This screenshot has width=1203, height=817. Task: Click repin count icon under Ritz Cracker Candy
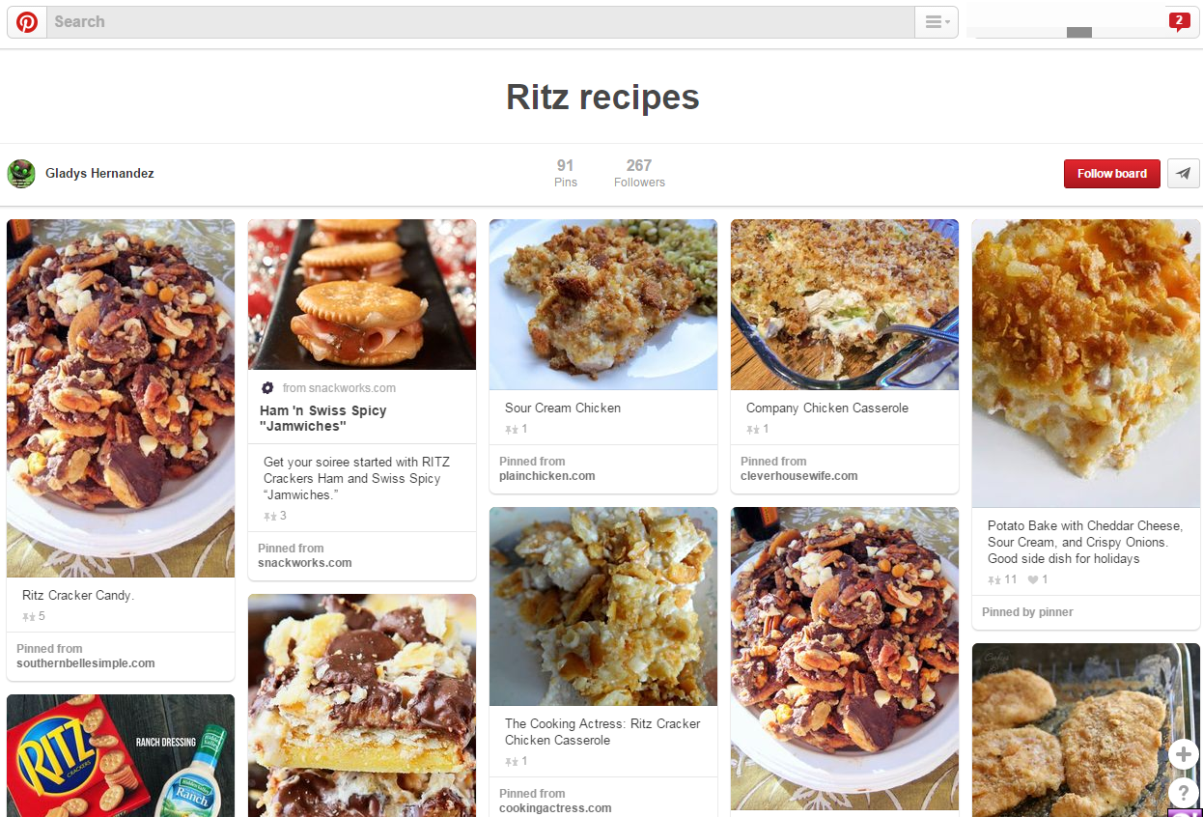point(29,616)
